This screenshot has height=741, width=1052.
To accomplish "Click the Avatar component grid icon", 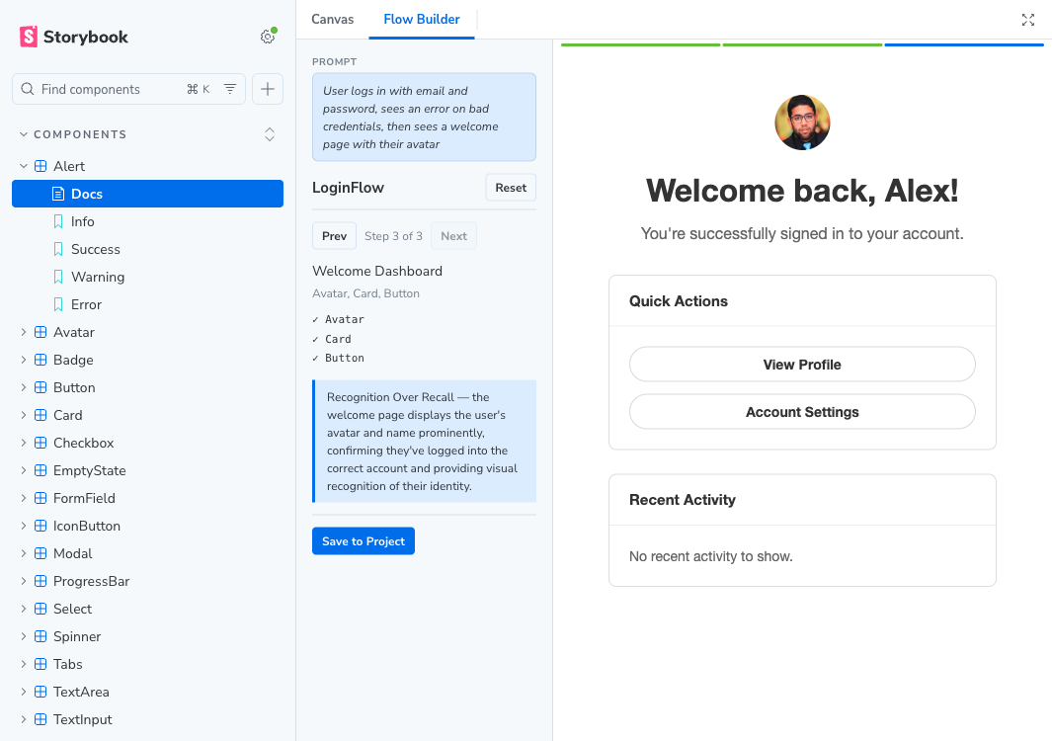I will pyautogui.click(x=40, y=332).
